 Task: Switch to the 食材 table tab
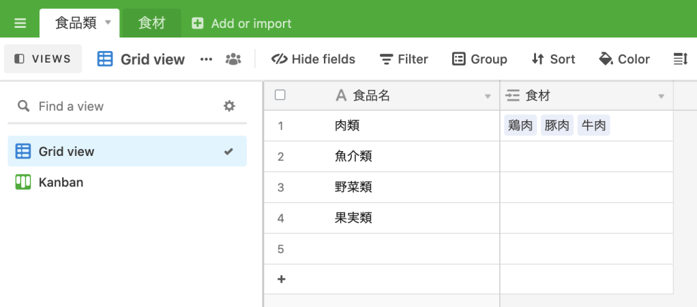(x=151, y=23)
